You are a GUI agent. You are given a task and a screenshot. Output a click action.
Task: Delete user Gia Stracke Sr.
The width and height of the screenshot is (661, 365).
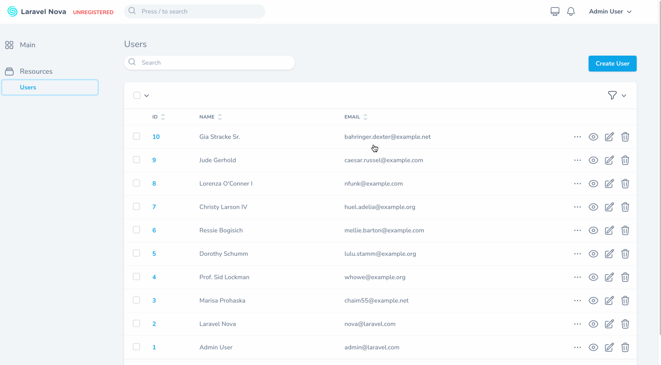625,137
